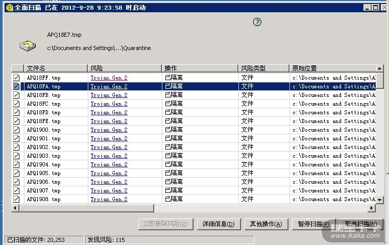
Task: Open Trojan.Gen.2 link for APQ1900.tmp
Action: [x=109, y=130]
